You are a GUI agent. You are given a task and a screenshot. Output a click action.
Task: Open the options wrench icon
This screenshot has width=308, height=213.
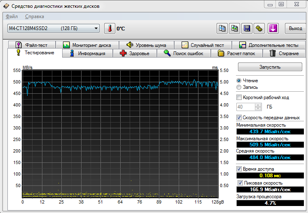click(259, 28)
